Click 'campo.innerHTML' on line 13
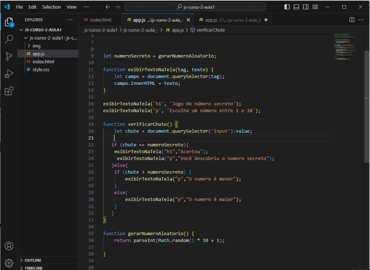Viewport: 370px width, 270px height. 135,83
